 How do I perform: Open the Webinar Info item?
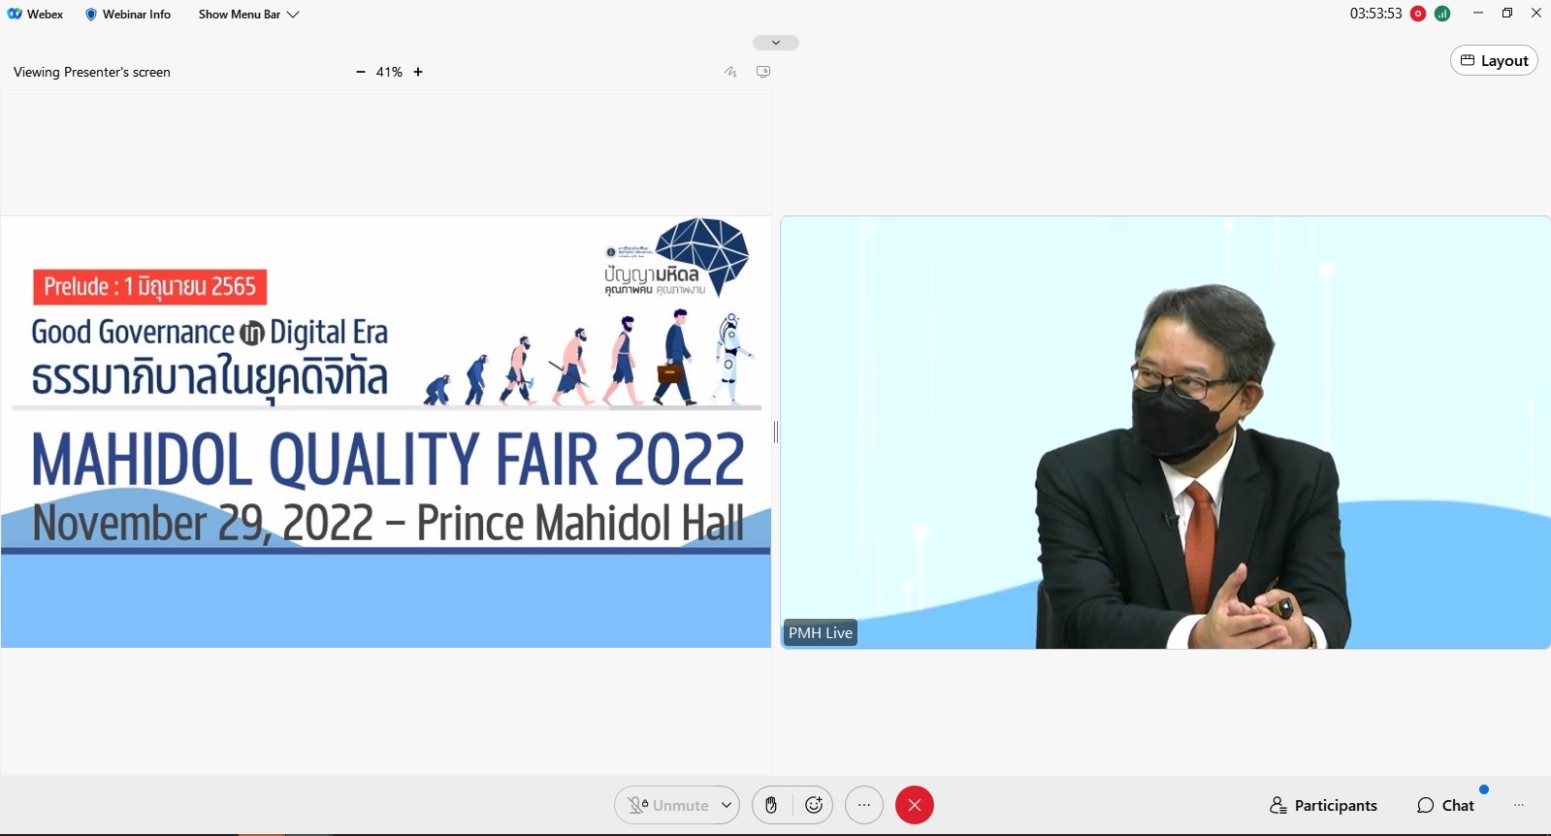(128, 15)
